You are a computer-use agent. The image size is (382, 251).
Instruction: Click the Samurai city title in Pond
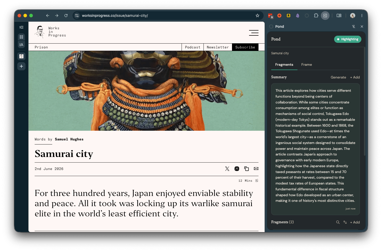280,53
